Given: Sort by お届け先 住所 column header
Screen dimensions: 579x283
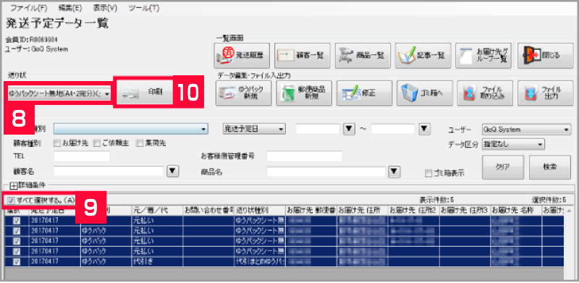Looking at the screenshot, I should point(363,211).
